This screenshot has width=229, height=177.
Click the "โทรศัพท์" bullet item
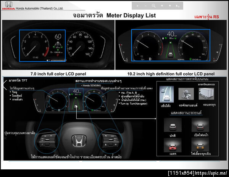coord(17,96)
